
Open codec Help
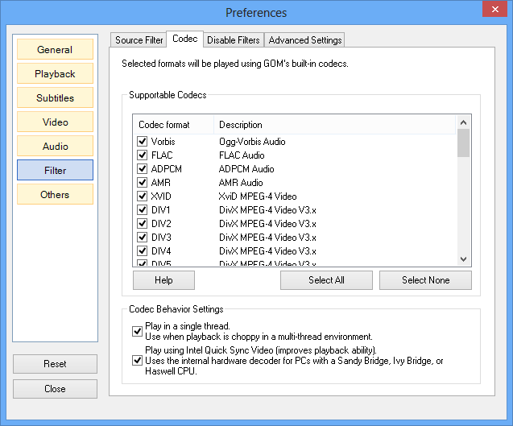163,280
